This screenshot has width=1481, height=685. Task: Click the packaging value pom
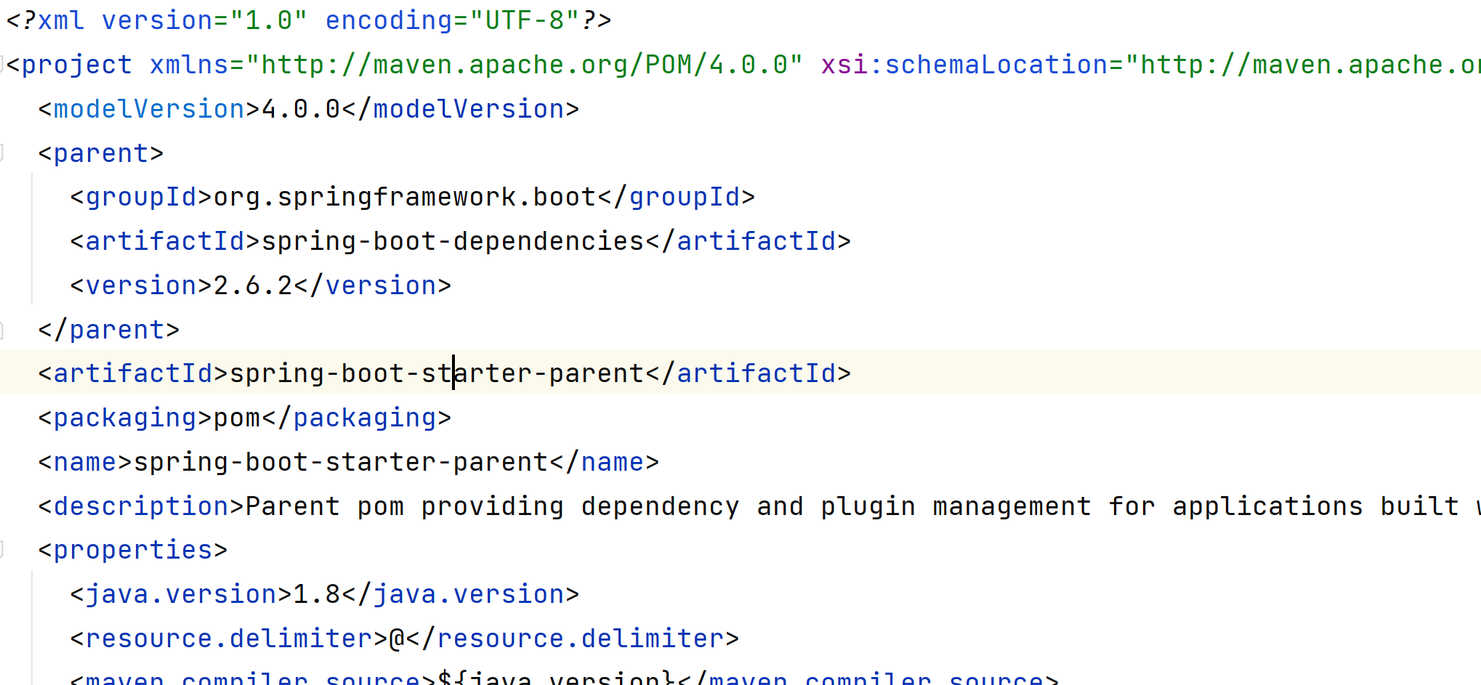tap(236, 417)
